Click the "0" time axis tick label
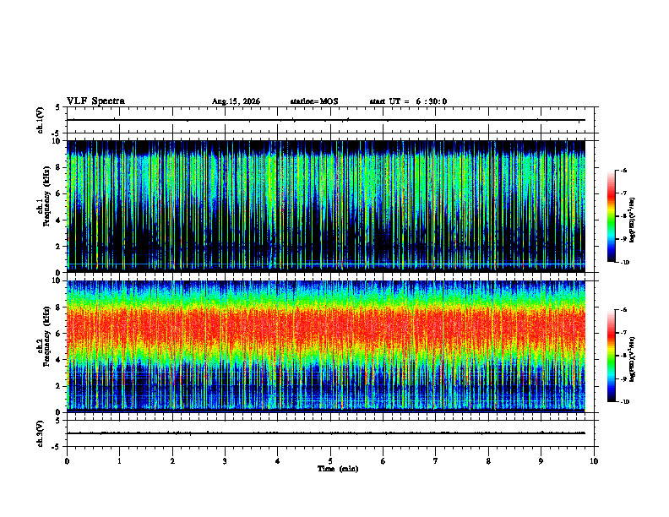 67,461
